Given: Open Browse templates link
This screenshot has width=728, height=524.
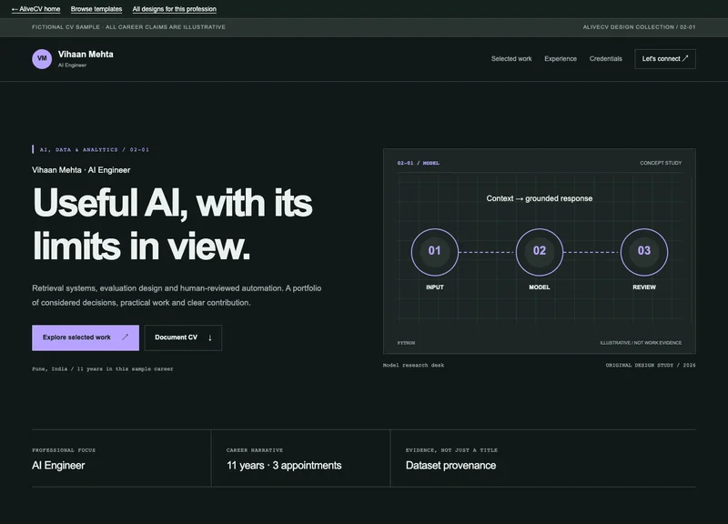Looking at the screenshot, I should click(x=96, y=9).
